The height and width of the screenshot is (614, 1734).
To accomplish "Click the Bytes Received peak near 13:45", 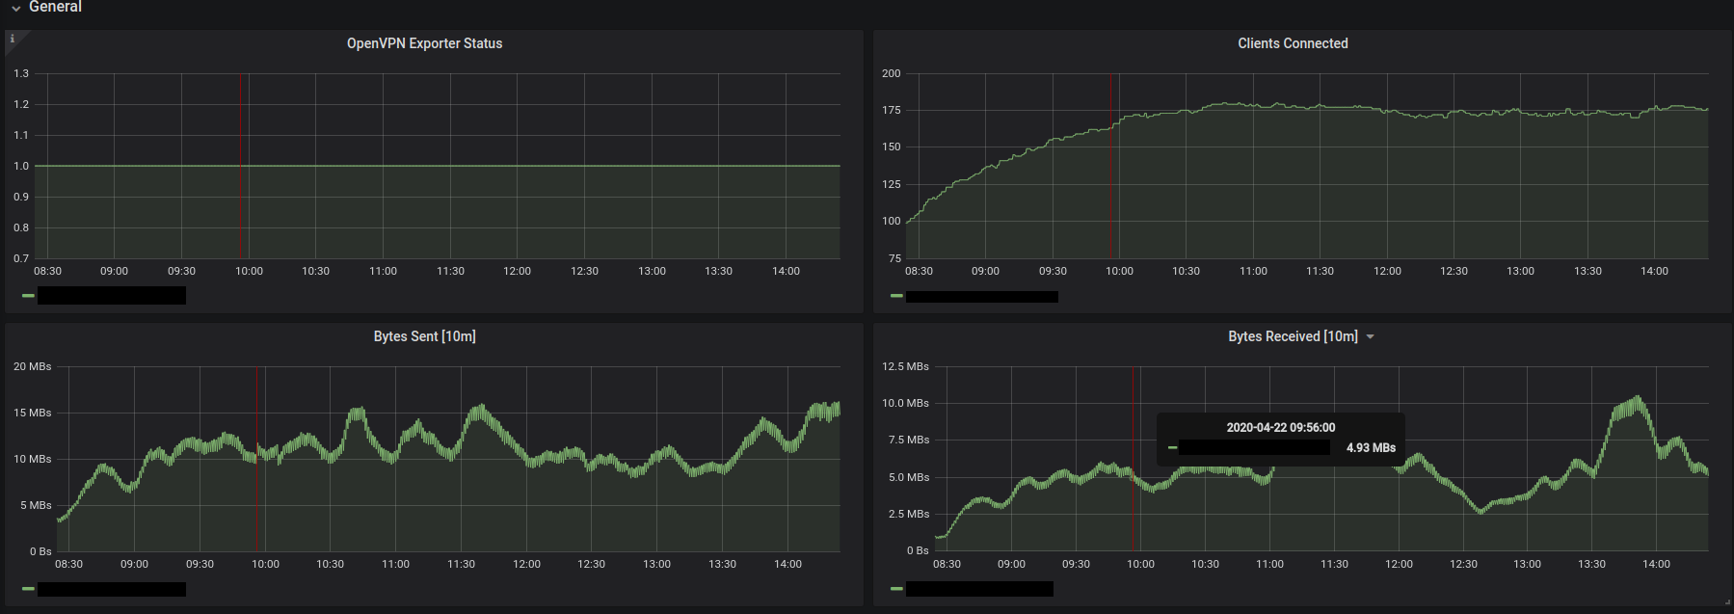I will (x=1637, y=398).
